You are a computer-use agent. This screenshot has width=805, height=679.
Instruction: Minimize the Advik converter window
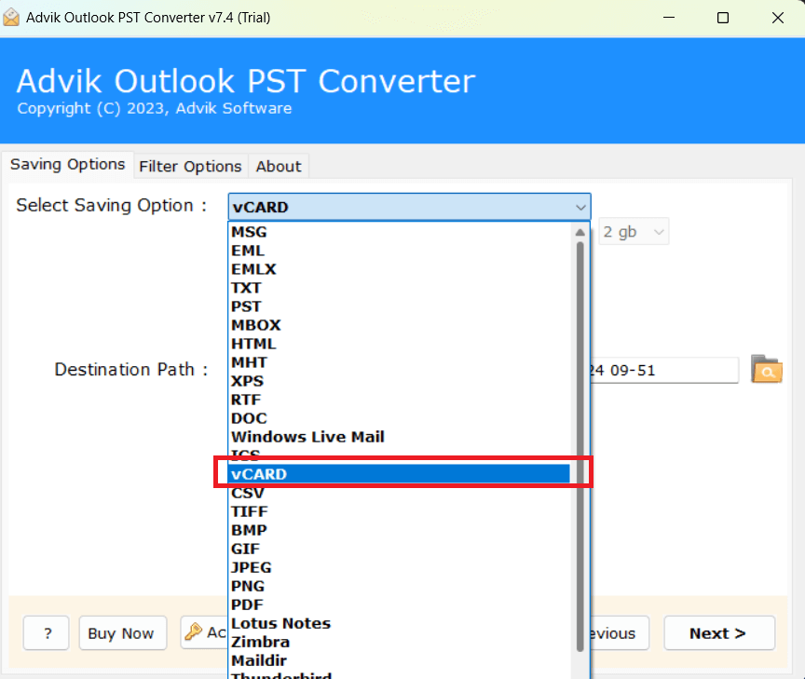tap(668, 18)
